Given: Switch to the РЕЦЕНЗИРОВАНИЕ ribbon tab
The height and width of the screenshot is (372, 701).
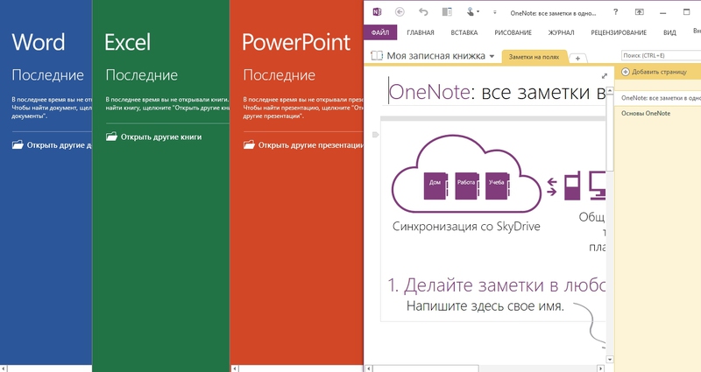Looking at the screenshot, I should point(619,32).
